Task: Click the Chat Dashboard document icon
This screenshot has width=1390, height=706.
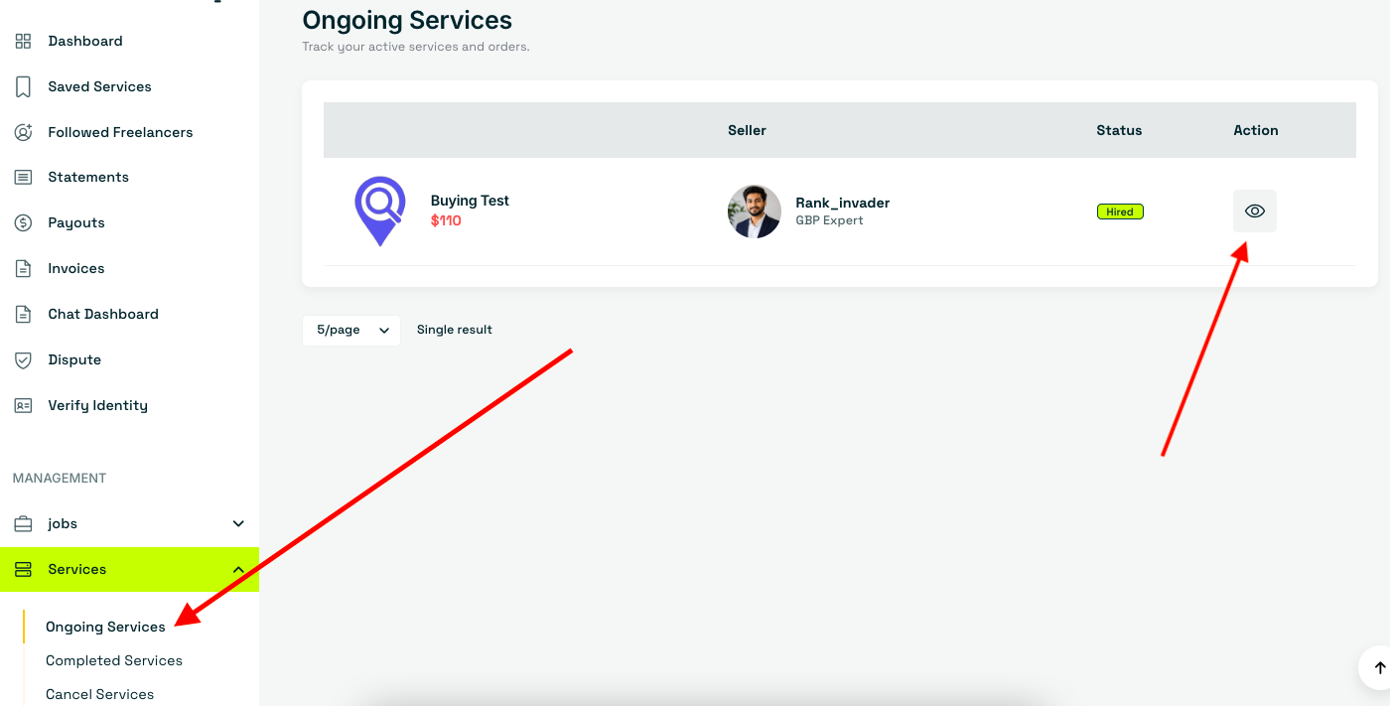Action: click(x=23, y=314)
